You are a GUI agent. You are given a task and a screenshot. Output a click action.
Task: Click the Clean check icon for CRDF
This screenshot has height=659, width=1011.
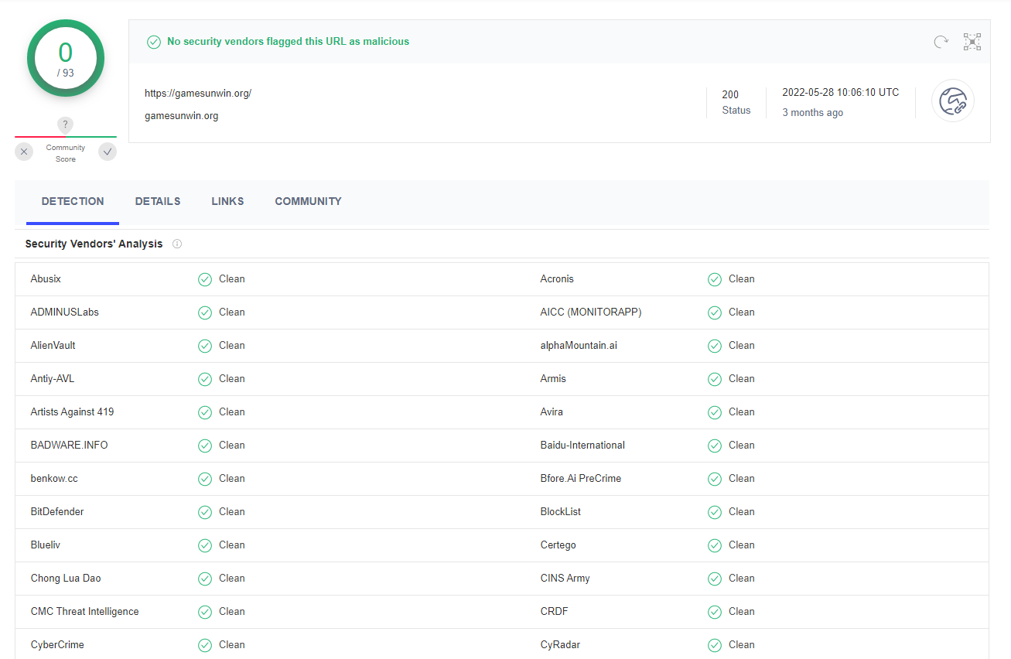point(715,612)
